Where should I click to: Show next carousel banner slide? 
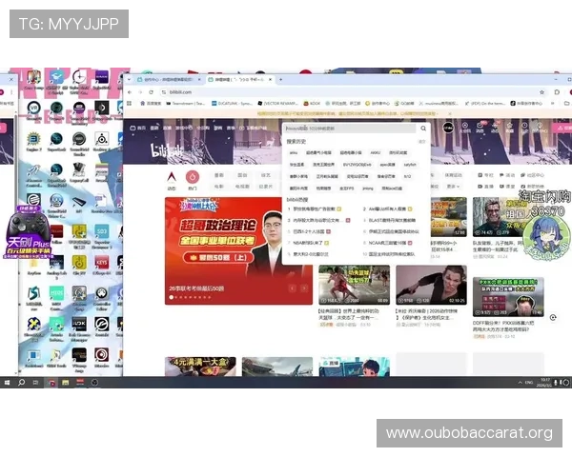tap(304, 288)
